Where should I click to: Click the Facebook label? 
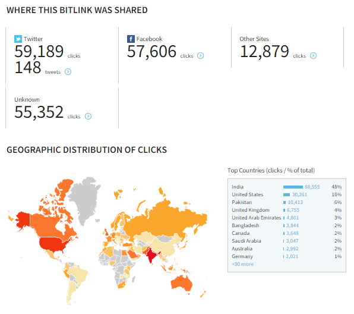click(x=149, y=39)
